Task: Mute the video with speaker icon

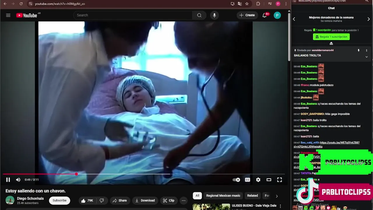Action: point(18,180)
